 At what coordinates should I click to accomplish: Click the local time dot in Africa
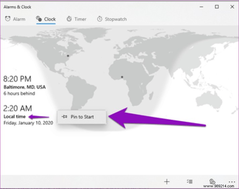[x=122, y=77]
